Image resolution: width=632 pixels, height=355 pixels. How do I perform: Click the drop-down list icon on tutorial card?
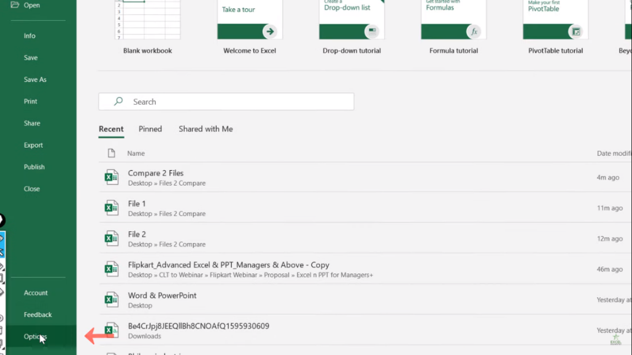tap(371, 31)
